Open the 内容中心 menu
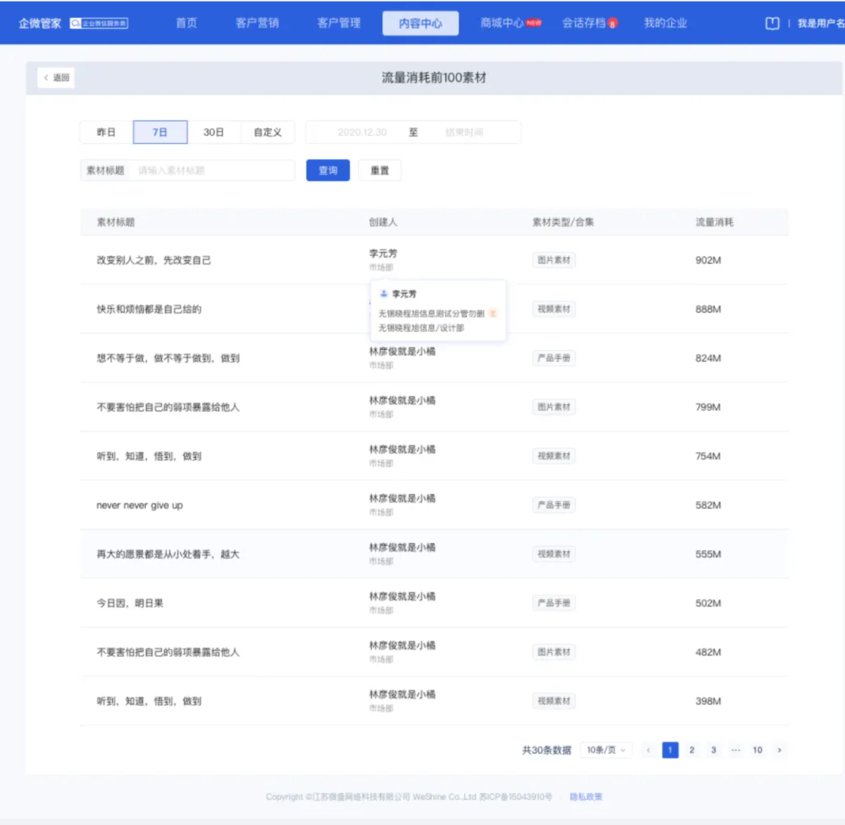845x825 pixels. point(420,23)
